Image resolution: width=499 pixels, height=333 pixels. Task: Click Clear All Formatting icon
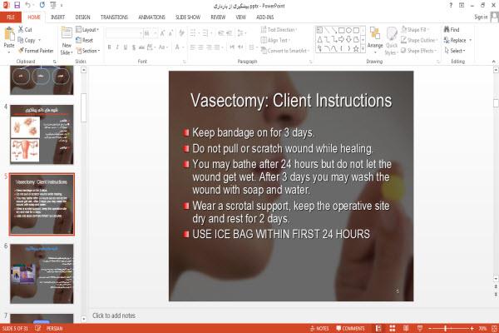pos(181,33)
